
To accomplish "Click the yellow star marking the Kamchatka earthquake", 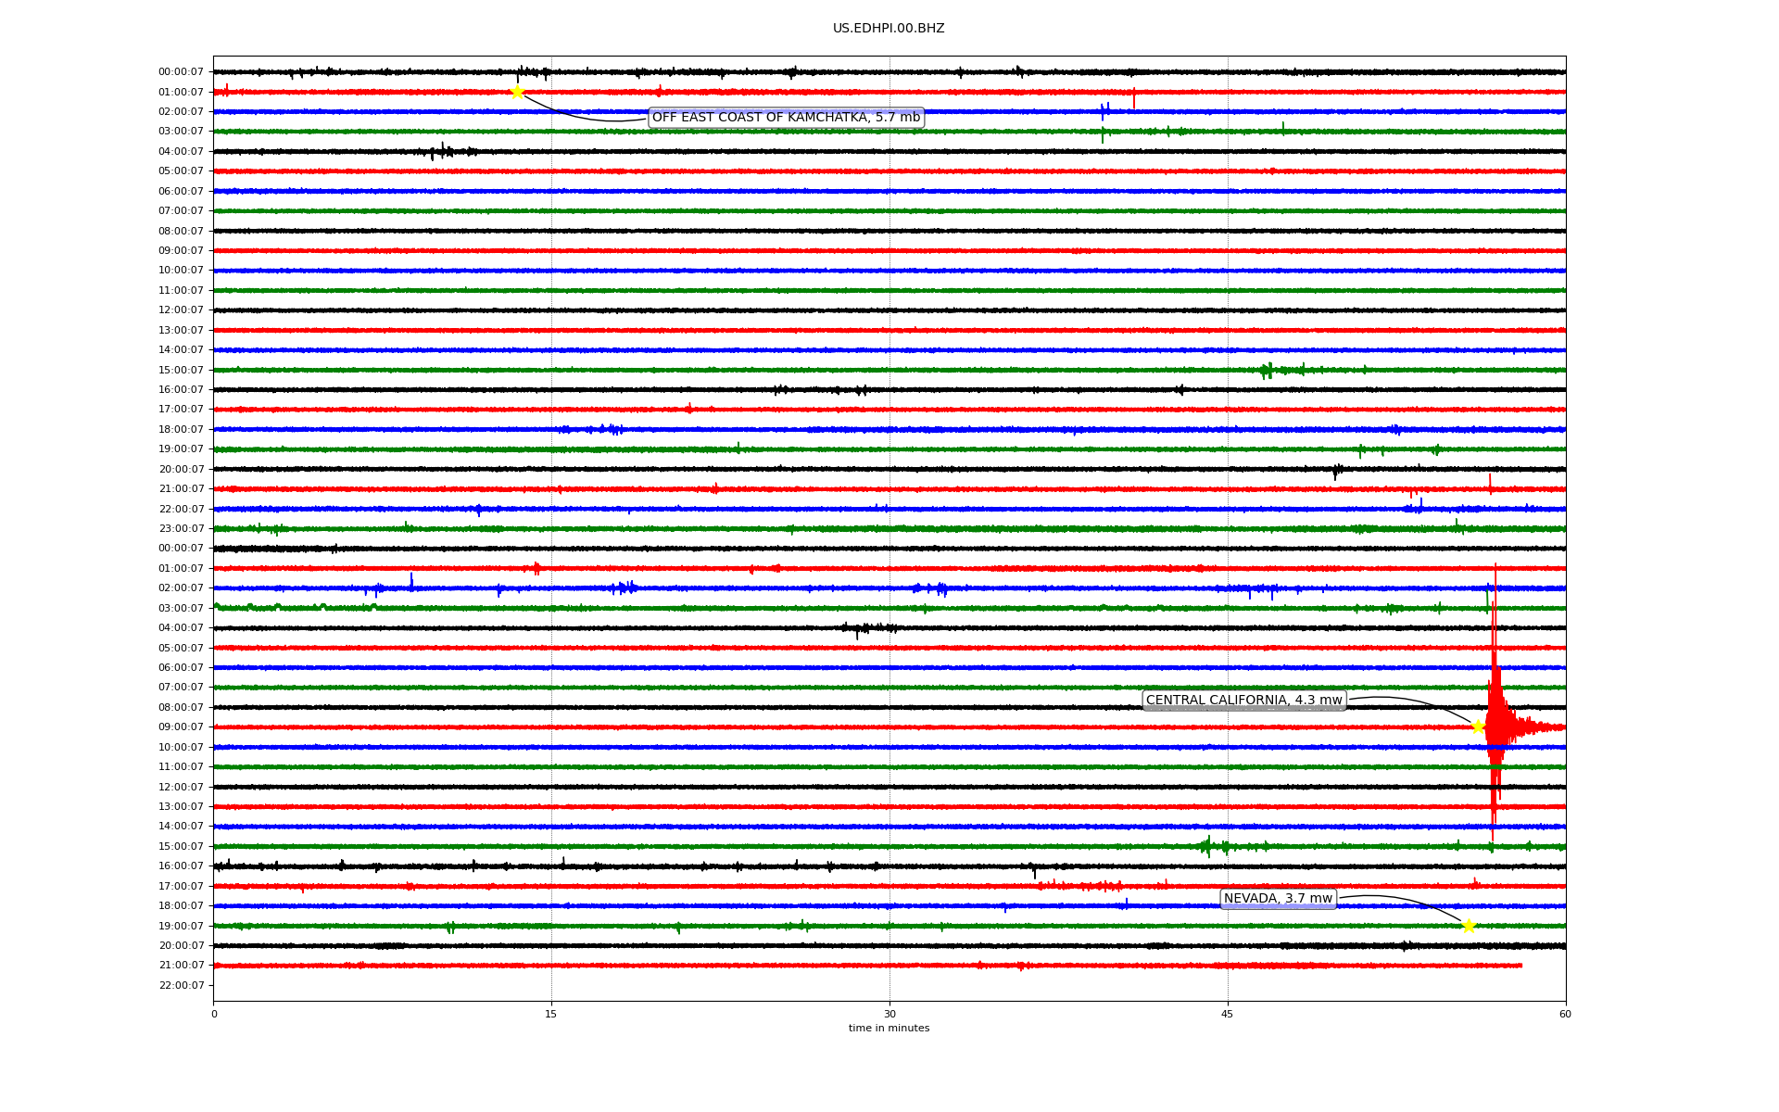I will pos(517,92).
